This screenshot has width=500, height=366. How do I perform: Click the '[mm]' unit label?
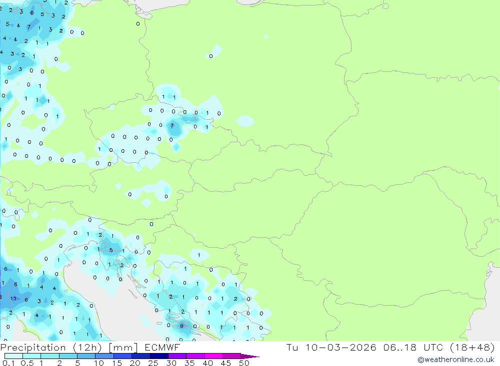pyautogui.click(x=123, y=348)
